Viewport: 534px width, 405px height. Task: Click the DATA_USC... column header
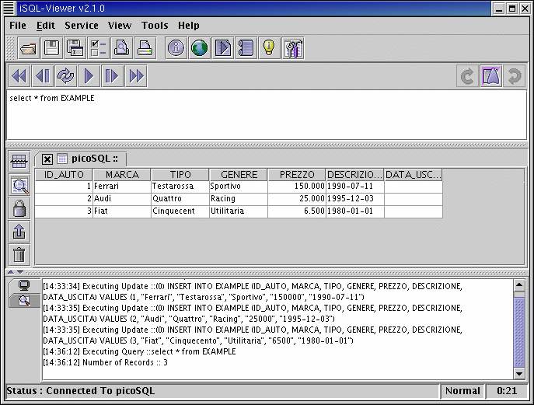click(413, 175)
